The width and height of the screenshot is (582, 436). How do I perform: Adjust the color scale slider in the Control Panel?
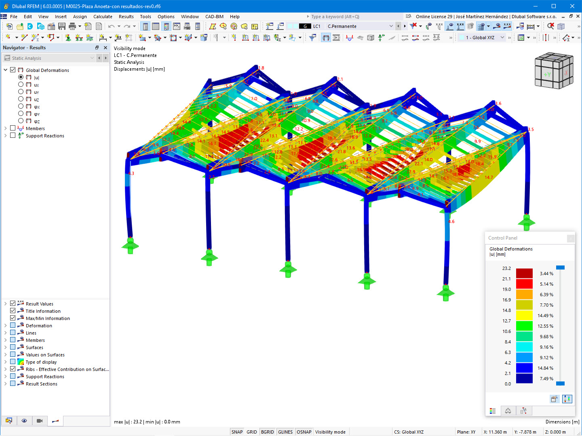[560, 267]
